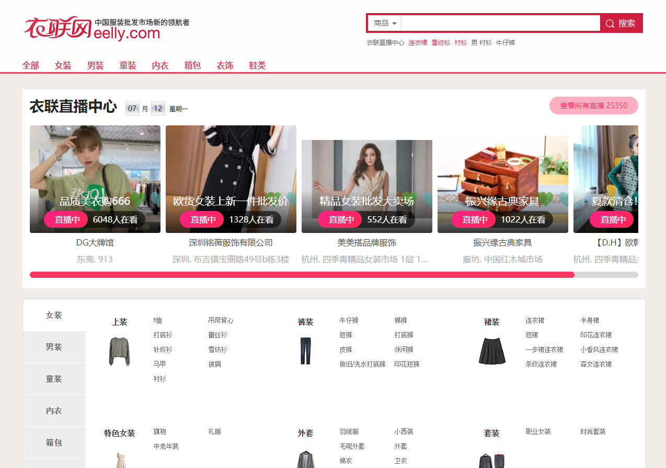The height and width of the screenshot is (468, 666).
Task: Click 直播中 badge on 品质美衣购666 card
Action: coord(66,219)
